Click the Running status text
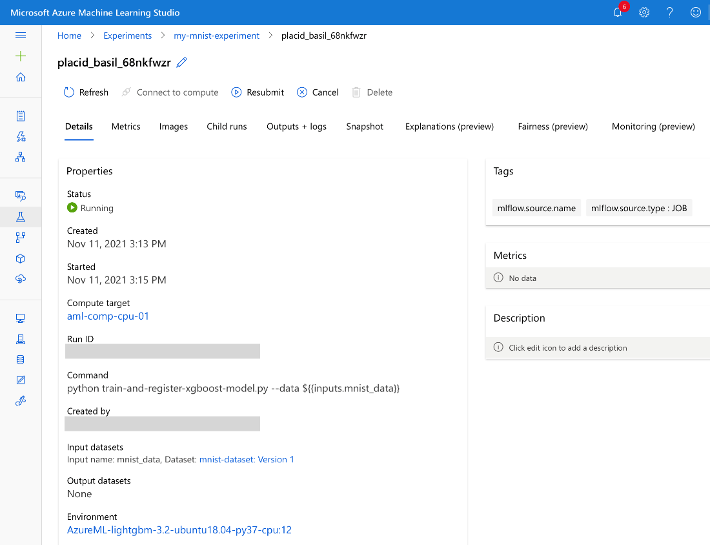Image resolution: width=710 pixels, height=545 pixels. click(x=97, y=208)
